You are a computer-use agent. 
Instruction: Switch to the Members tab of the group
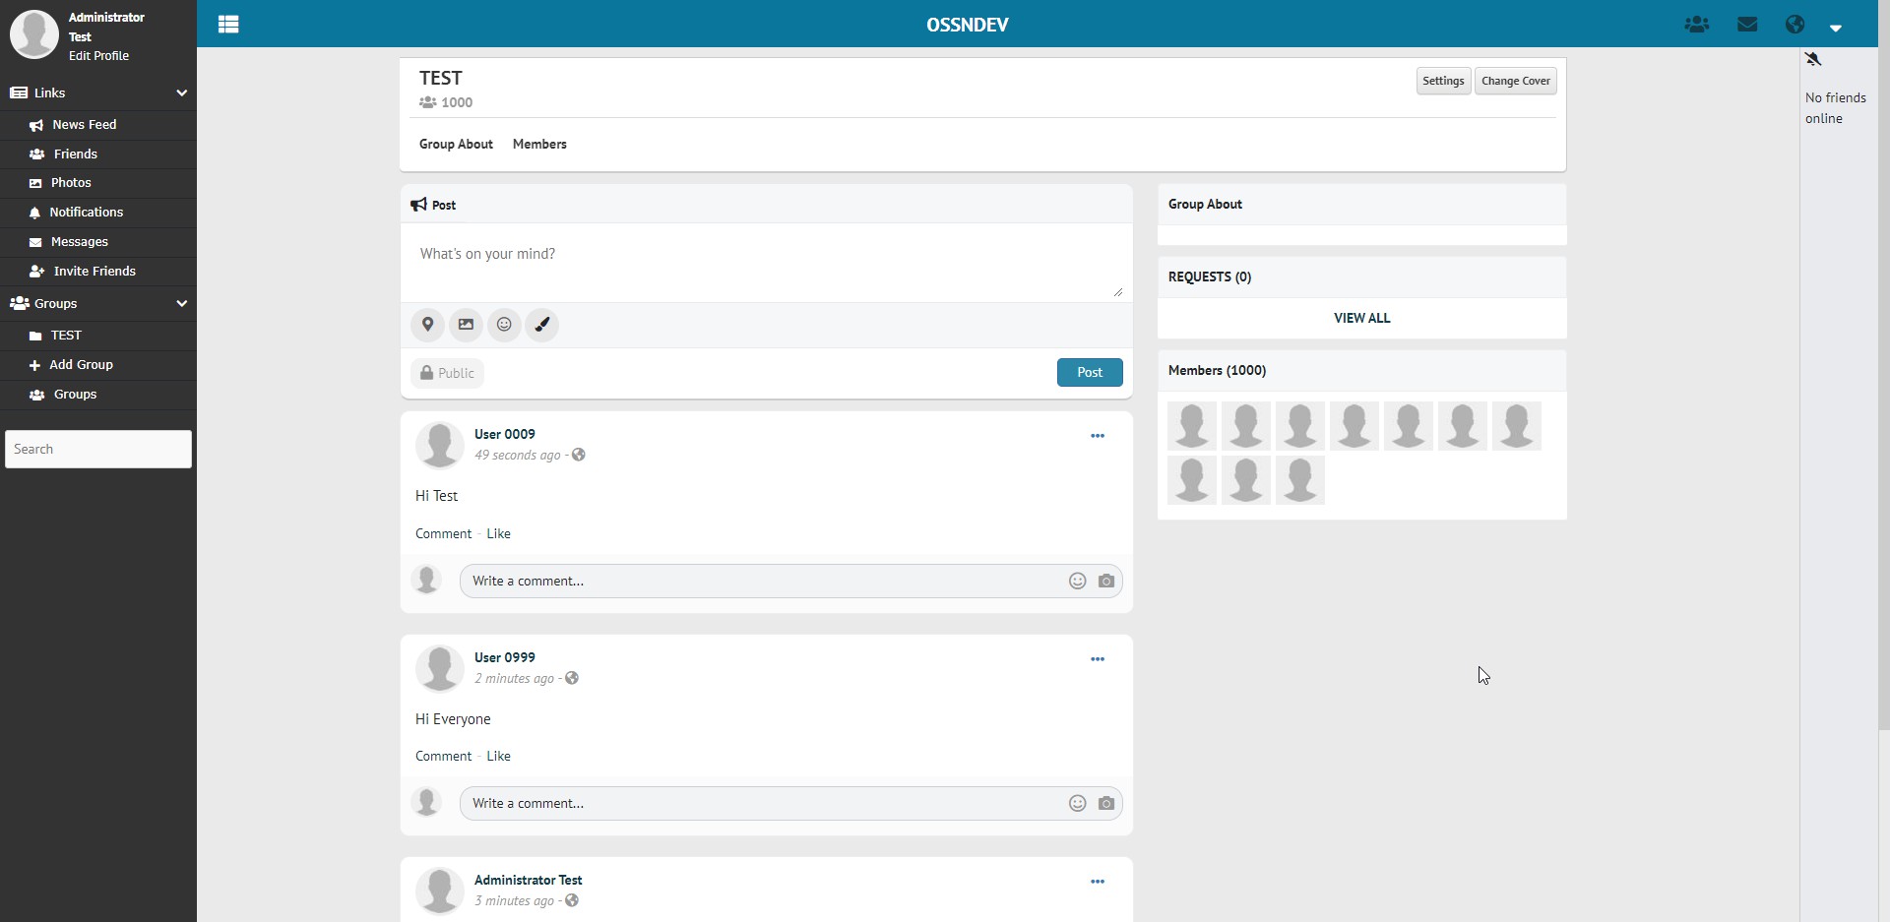click(x=539, y=145)
